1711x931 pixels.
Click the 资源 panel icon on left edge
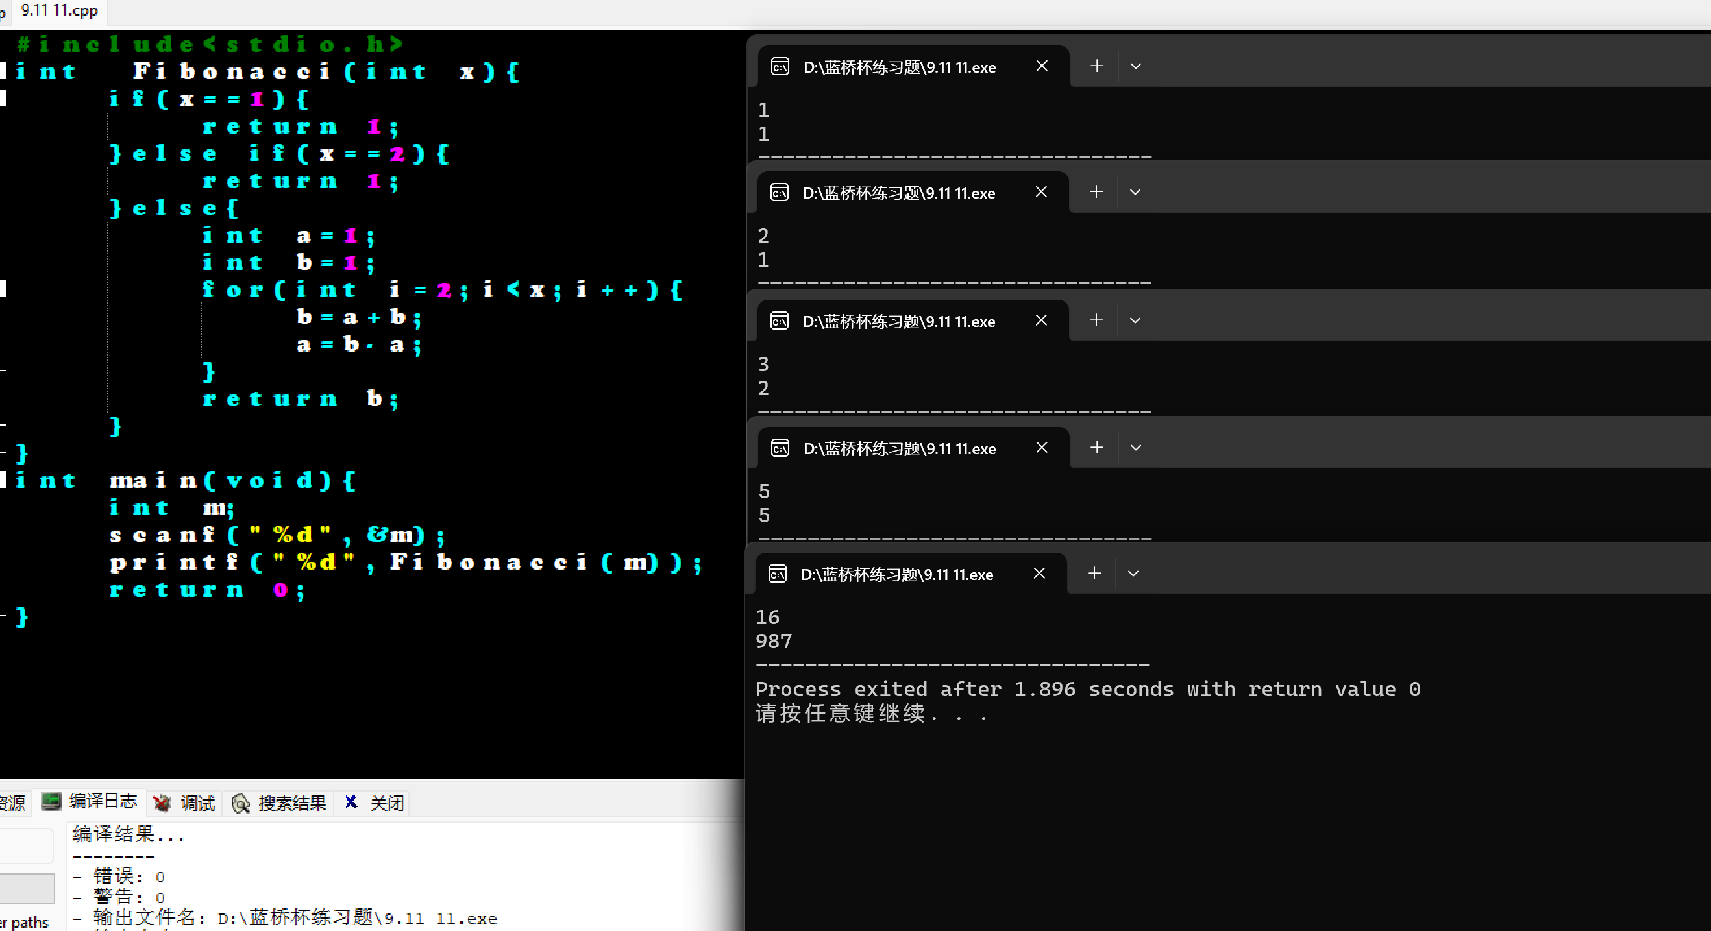tap(13, 803)
